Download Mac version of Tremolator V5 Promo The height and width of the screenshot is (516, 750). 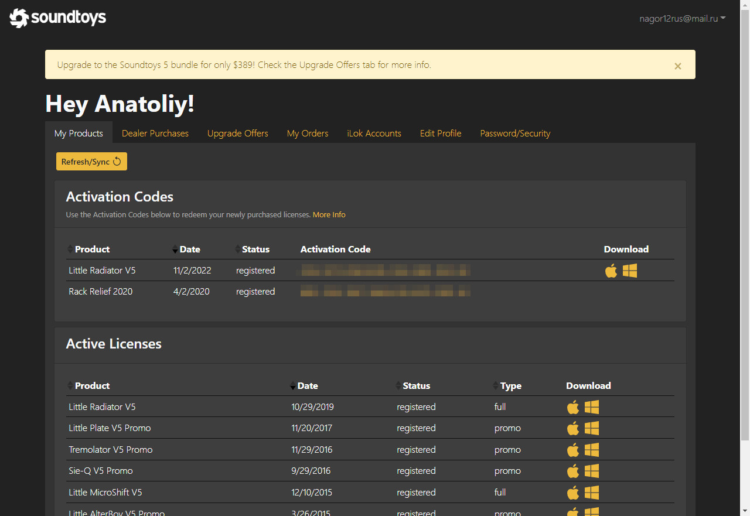coord(573,450)
